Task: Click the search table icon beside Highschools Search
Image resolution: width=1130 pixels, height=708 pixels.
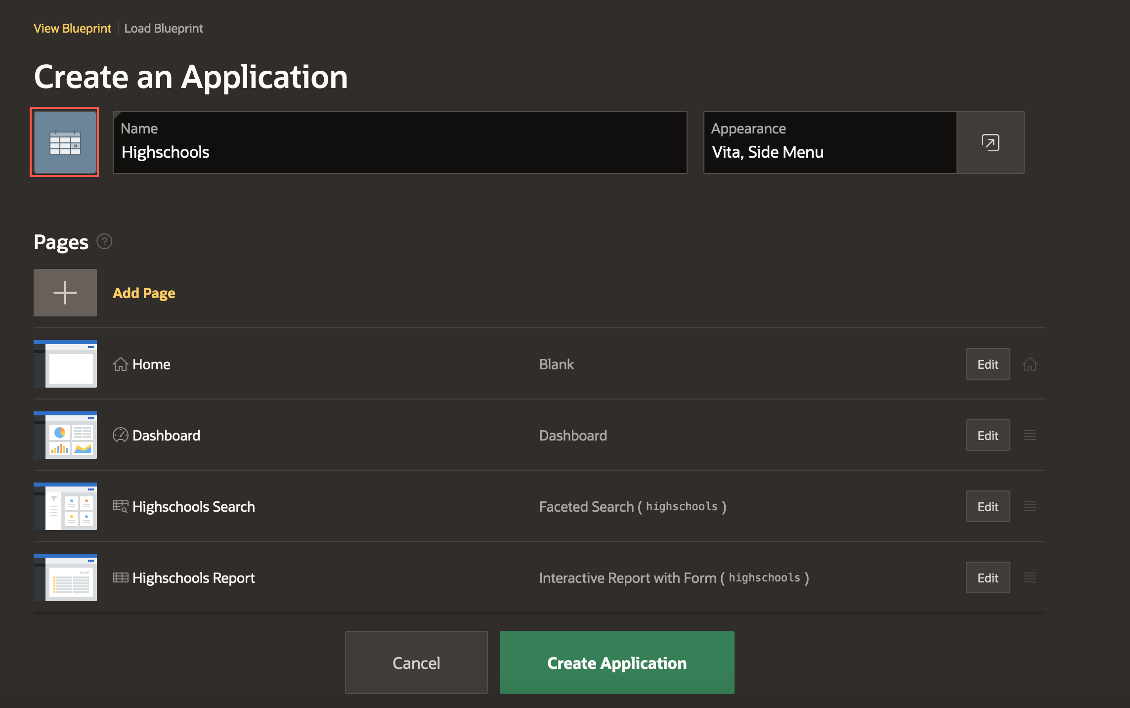Action: click(121, 506)
